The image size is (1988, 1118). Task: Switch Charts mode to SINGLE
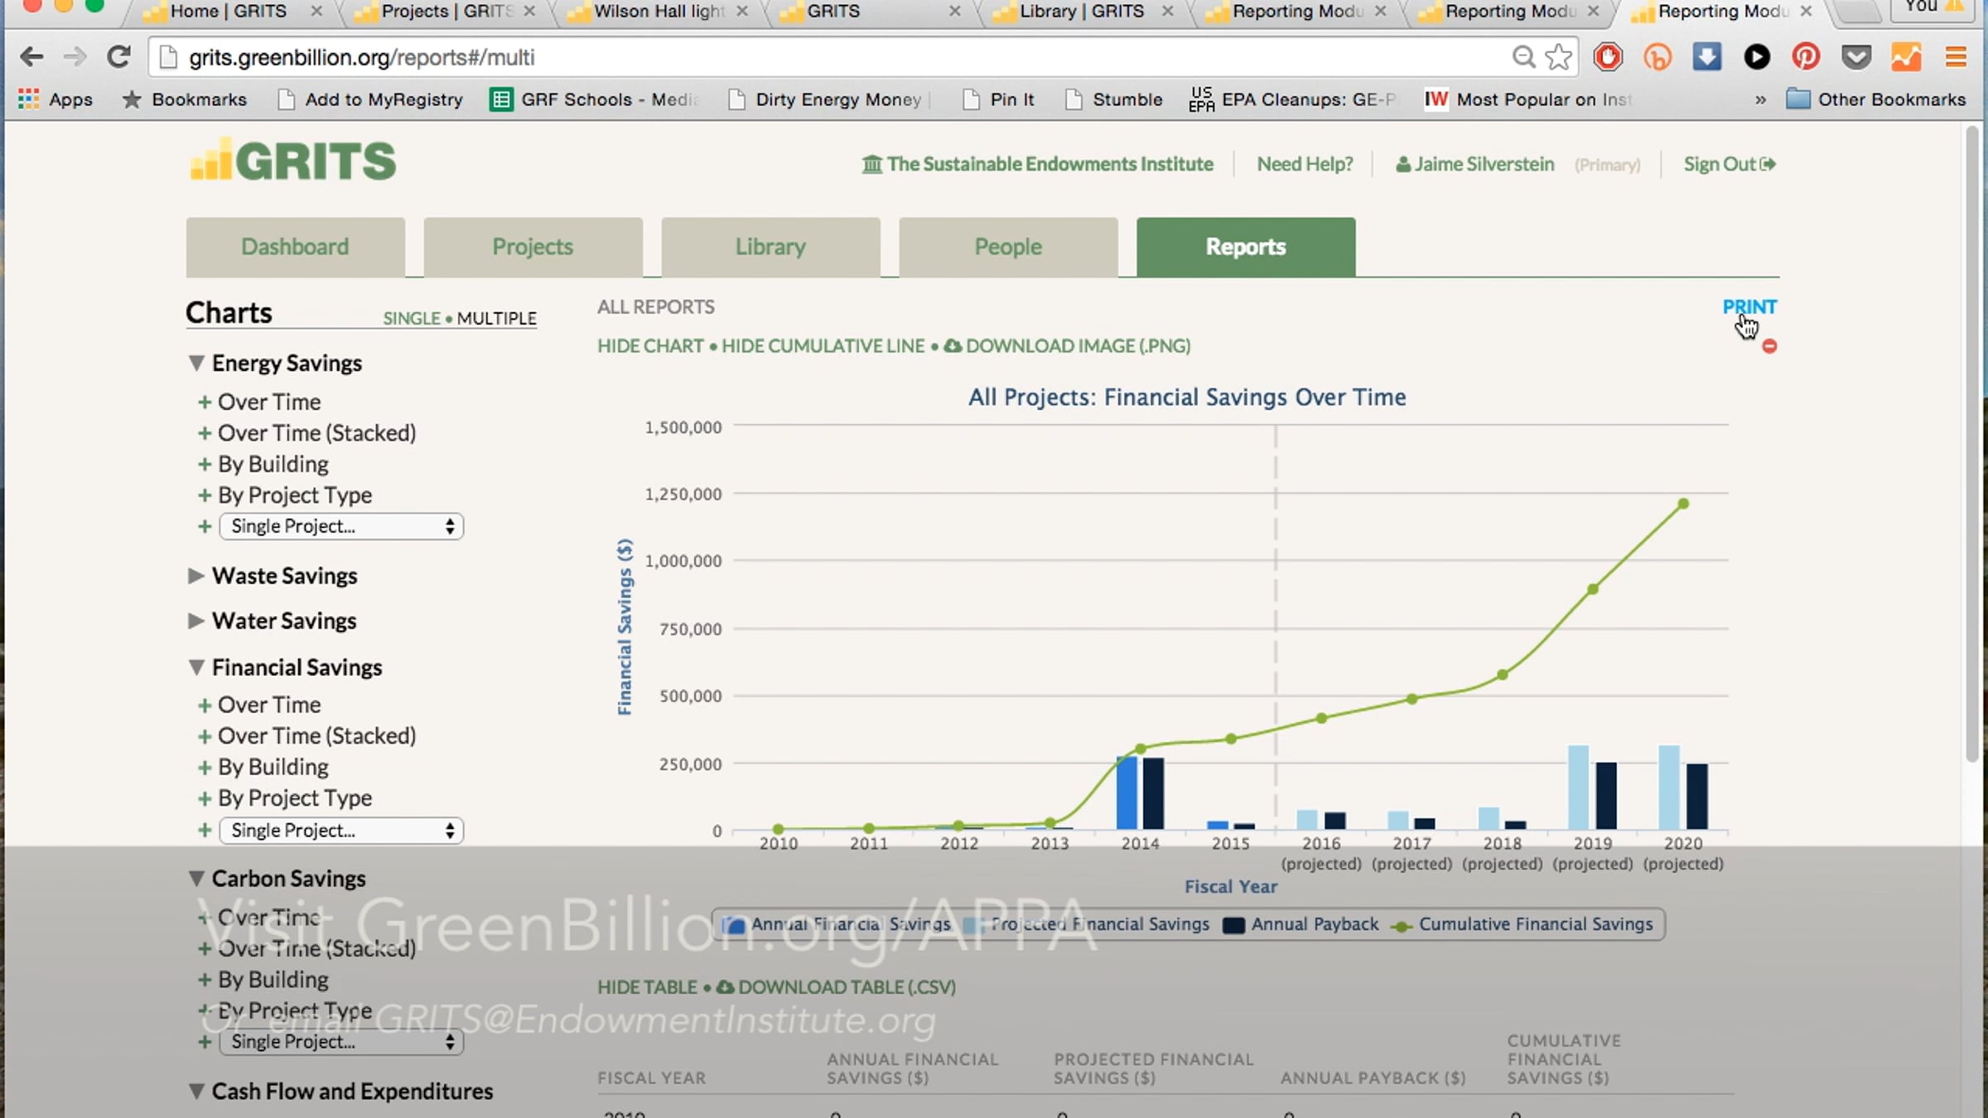[x=411, y=319]
